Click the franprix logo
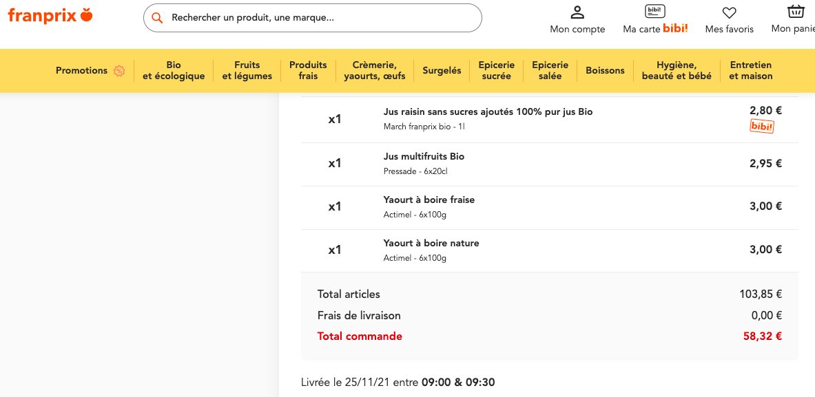Screen dimensions: 815x397 point(50,16)
